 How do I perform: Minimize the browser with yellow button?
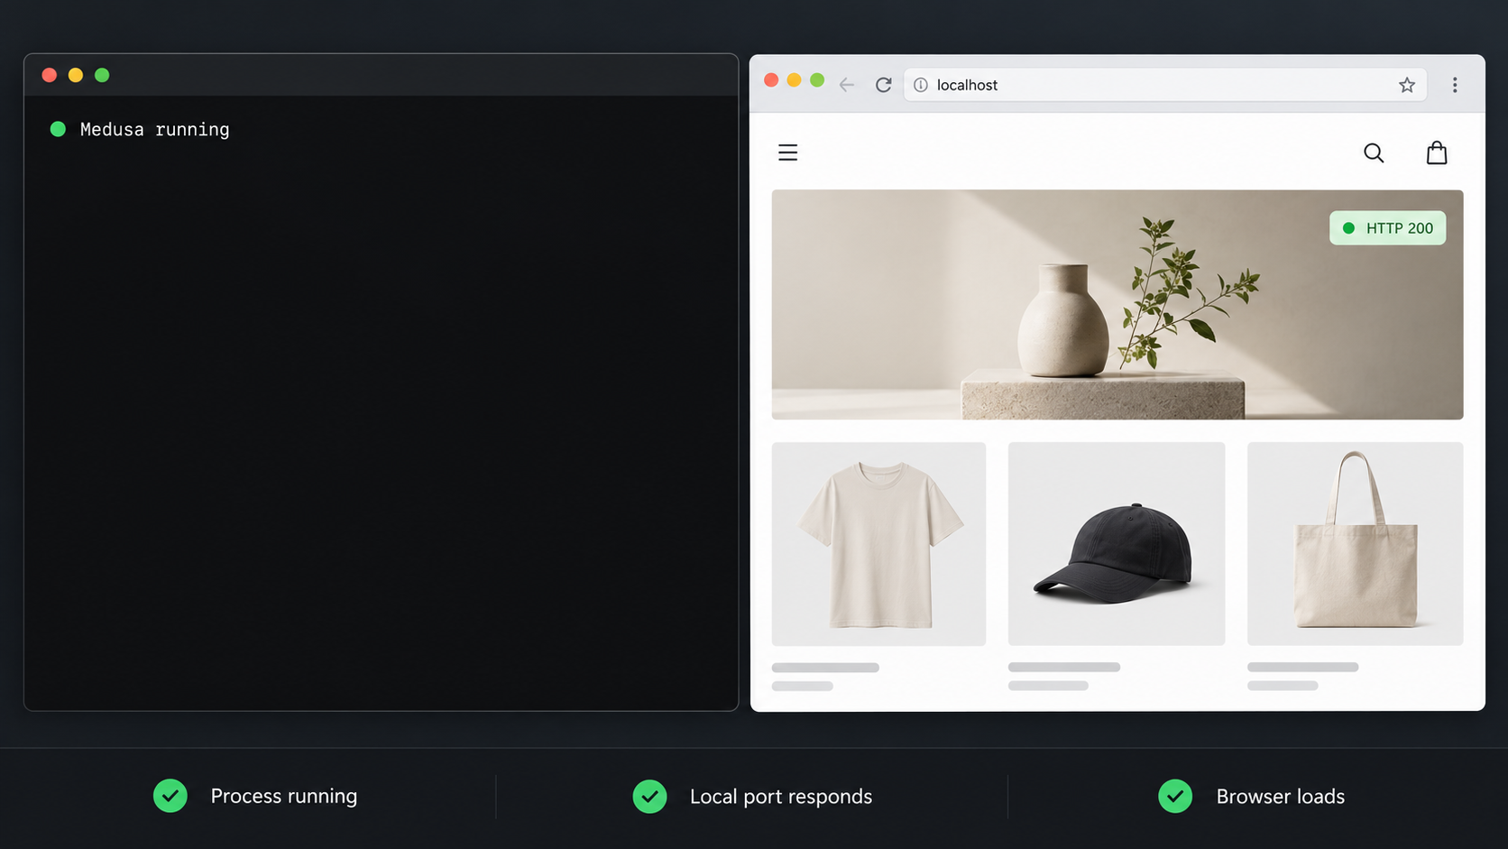[794, 80]
